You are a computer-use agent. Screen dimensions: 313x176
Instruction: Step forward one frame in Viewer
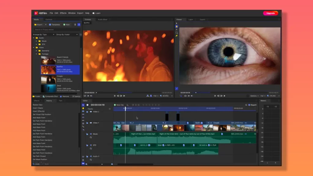pyautogui.click(x=221, y=96)
